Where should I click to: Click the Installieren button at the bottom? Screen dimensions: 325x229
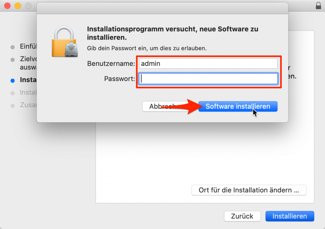click(x=289, y=216)
